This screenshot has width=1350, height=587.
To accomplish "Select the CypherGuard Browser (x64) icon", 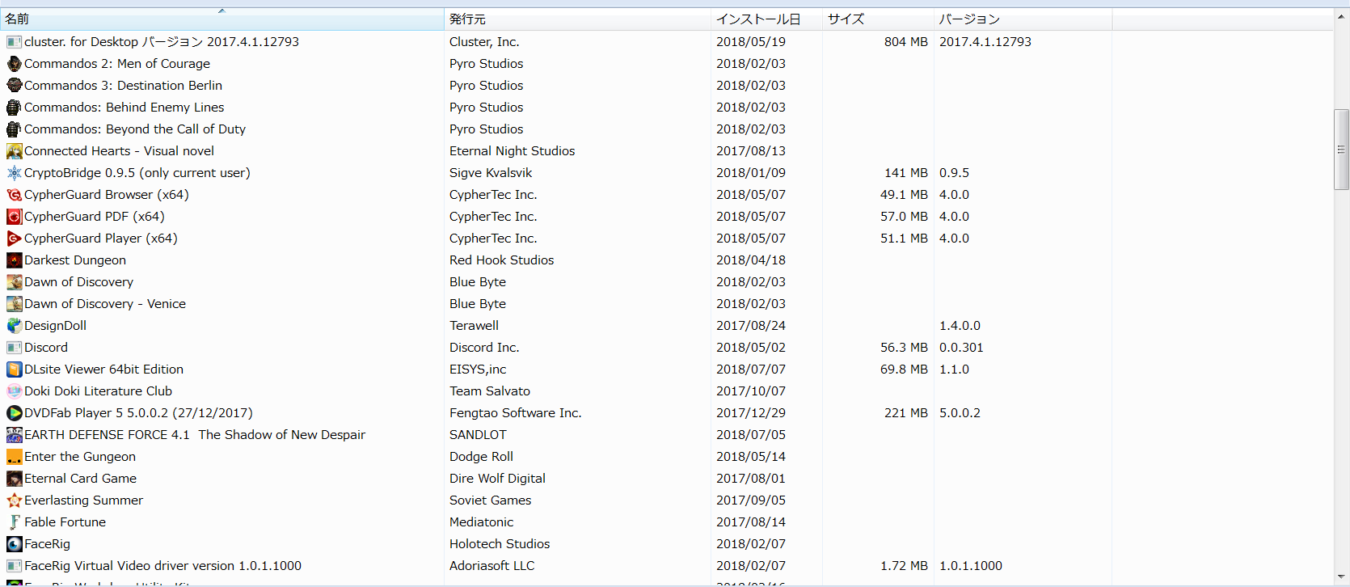I will pyautogui.click(x=14, y=195).
